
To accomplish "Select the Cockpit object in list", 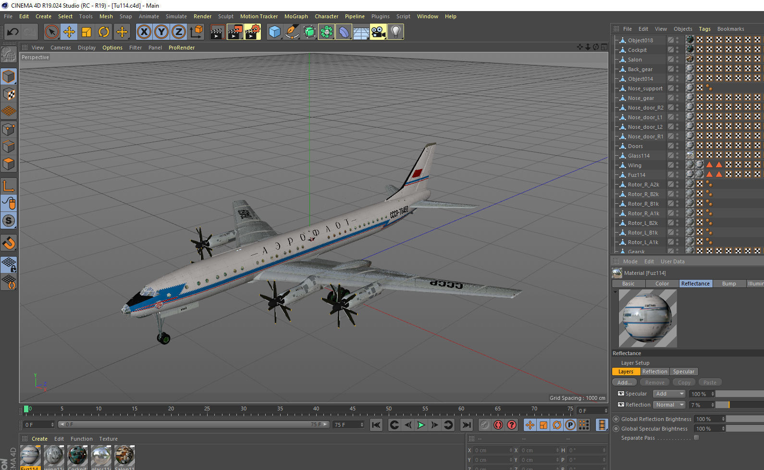I will point(637,50).
